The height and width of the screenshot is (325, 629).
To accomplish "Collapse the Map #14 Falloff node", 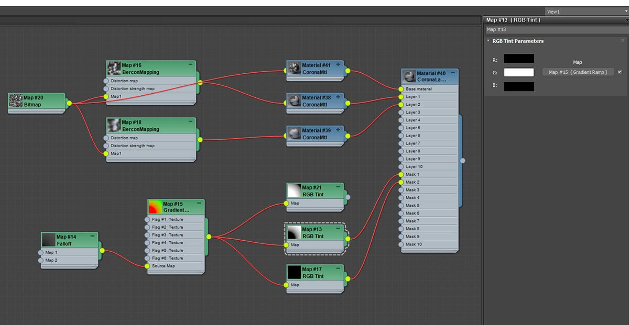I will [x=92, y=237].
